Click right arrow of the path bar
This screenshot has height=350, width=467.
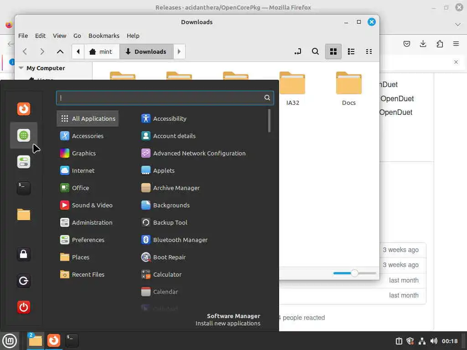pos(179,51)
